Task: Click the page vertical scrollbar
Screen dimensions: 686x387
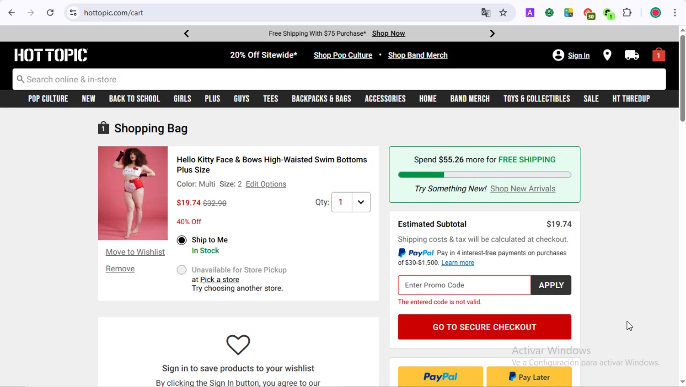Action: tap(682, 78)
